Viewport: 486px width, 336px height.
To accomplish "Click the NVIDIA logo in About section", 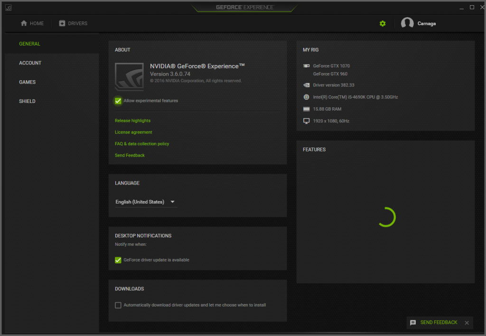I will 130,77.
